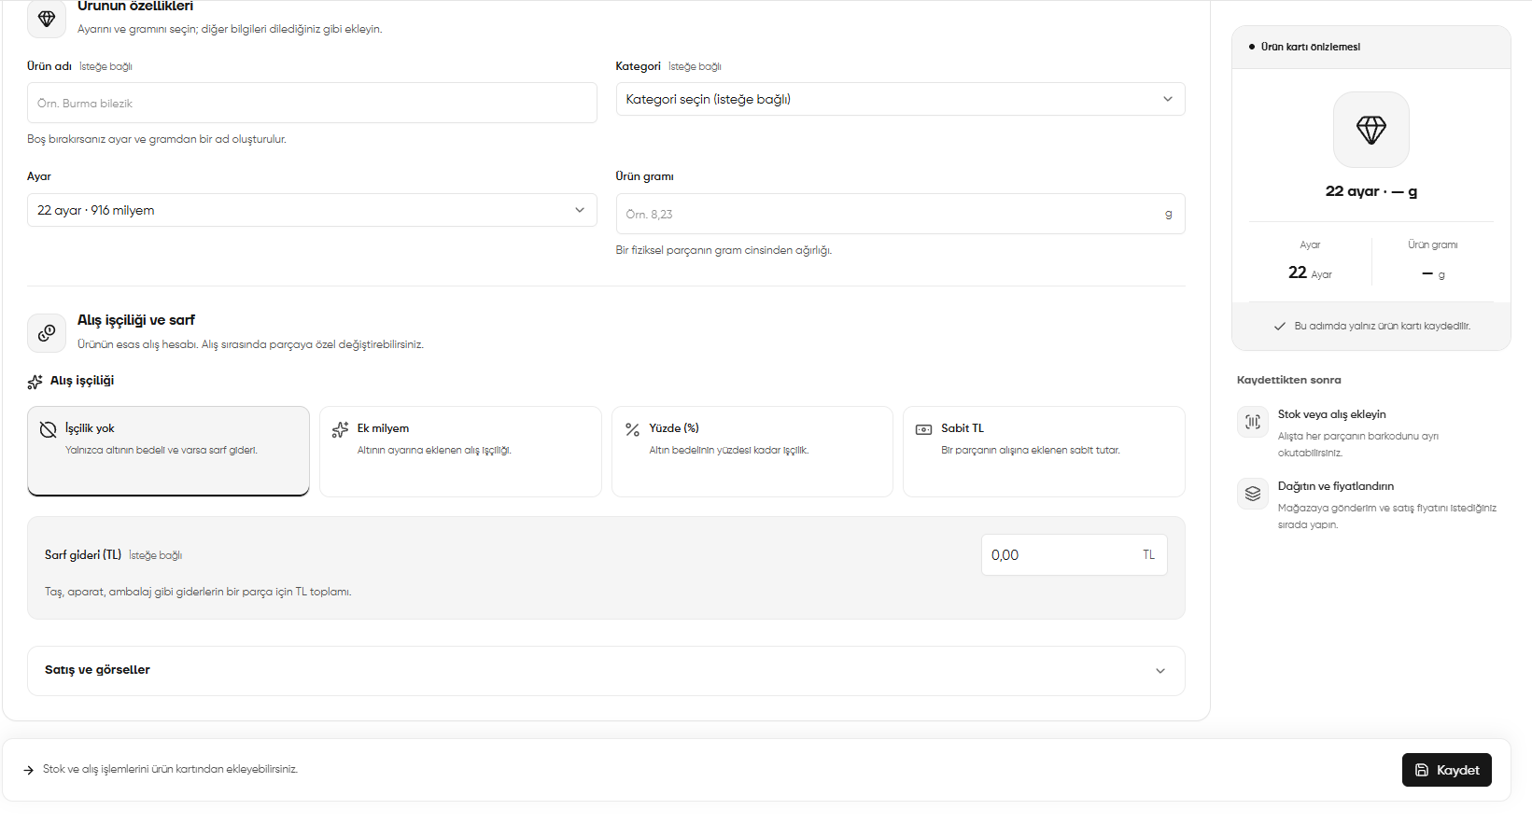The width and height of the screenshot is (1532, 824).
Task: Click the layers icon beside Dağıtın ve fiyatlandırın
Action: [1253, 494]
